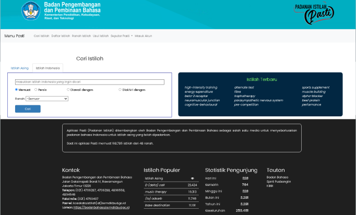This screenshot has width=356, height=215.
Task: Click the Indonesian term search field
Action: click(x=89, y=82)
